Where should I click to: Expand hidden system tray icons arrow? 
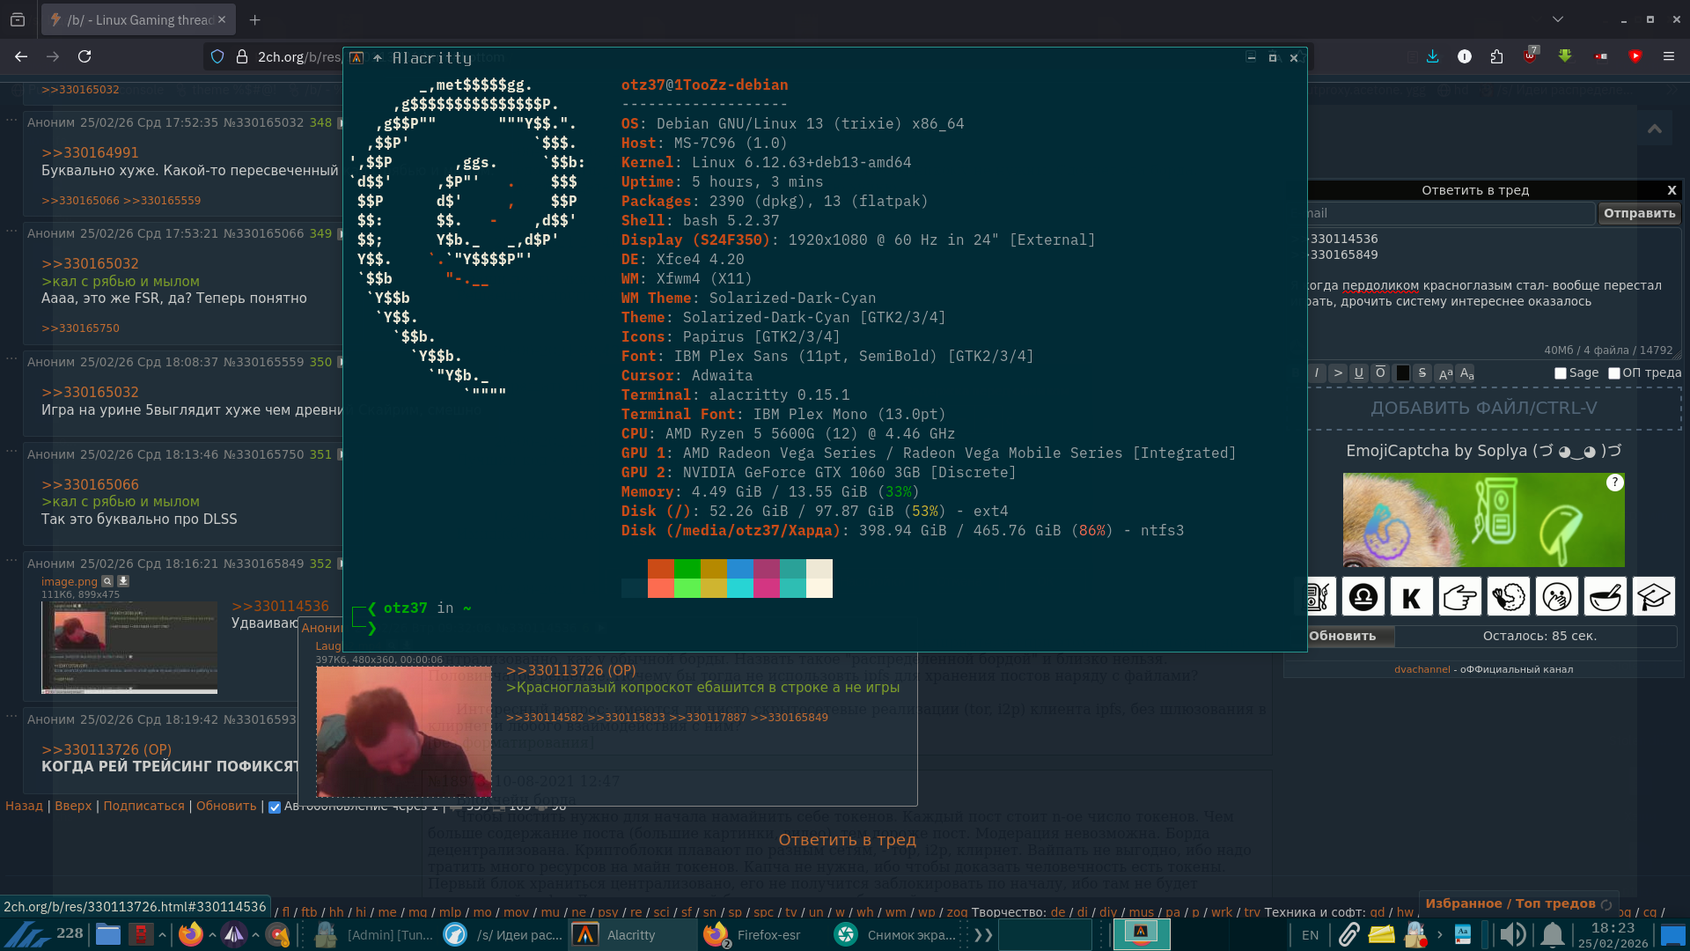click(x=1440, y=935)
